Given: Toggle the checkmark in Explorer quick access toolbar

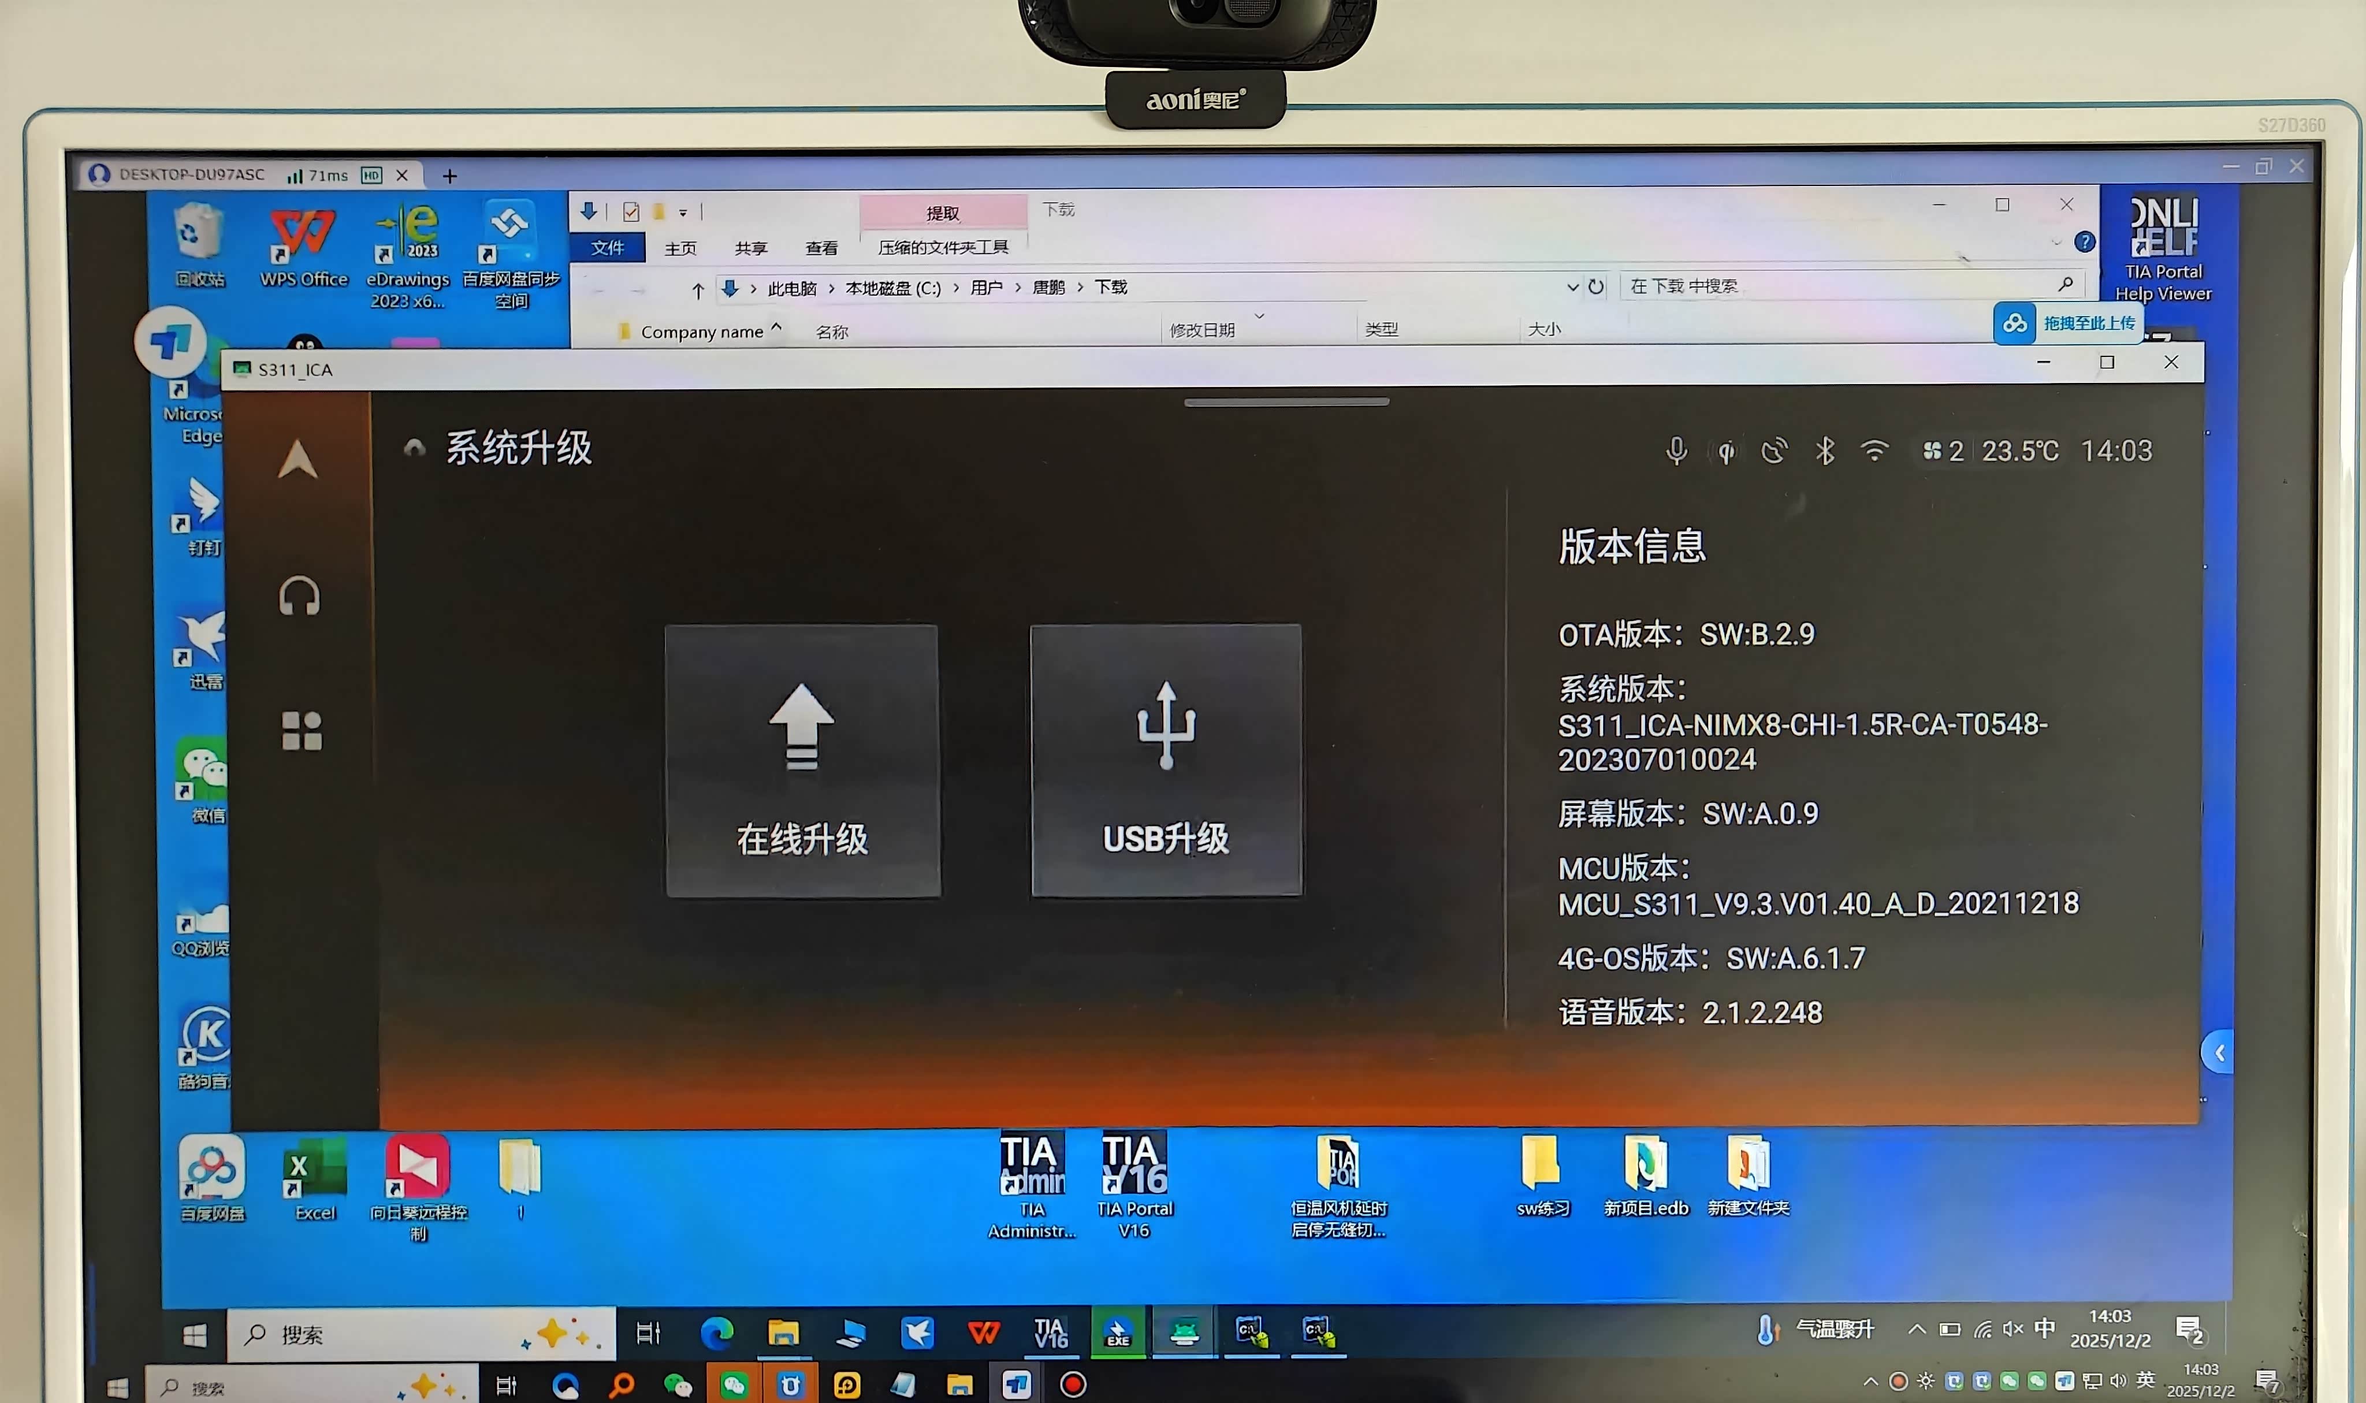Looking at the screenshot, I should coord(631,212).
